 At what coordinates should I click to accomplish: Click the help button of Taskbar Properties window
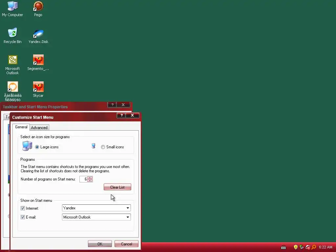[x=112, y=105]
